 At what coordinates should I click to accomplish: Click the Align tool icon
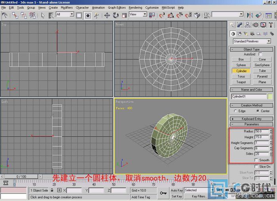pyautogui.click(x=258, y=15)
